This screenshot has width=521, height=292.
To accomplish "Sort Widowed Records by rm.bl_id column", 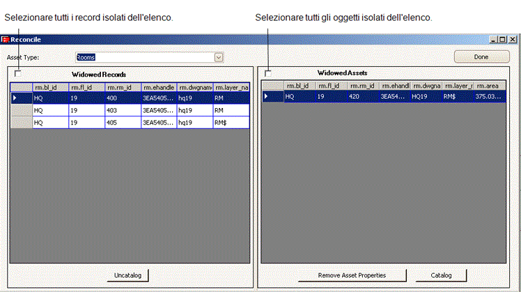I will 51,88.
